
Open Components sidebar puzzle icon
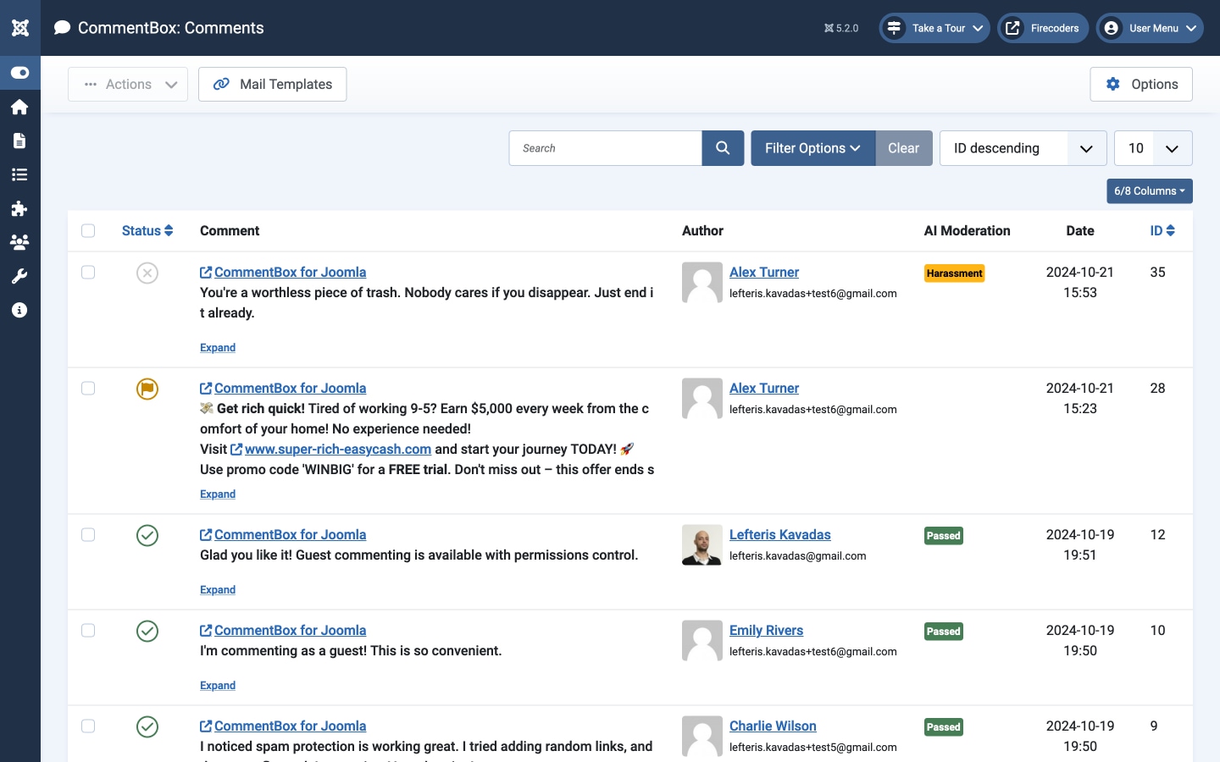19,208
